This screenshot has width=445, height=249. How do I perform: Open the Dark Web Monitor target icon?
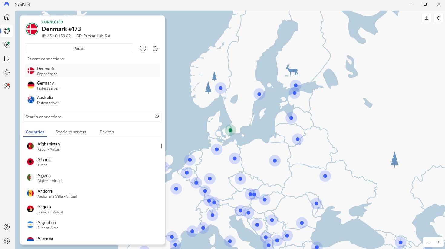[7, 86]
